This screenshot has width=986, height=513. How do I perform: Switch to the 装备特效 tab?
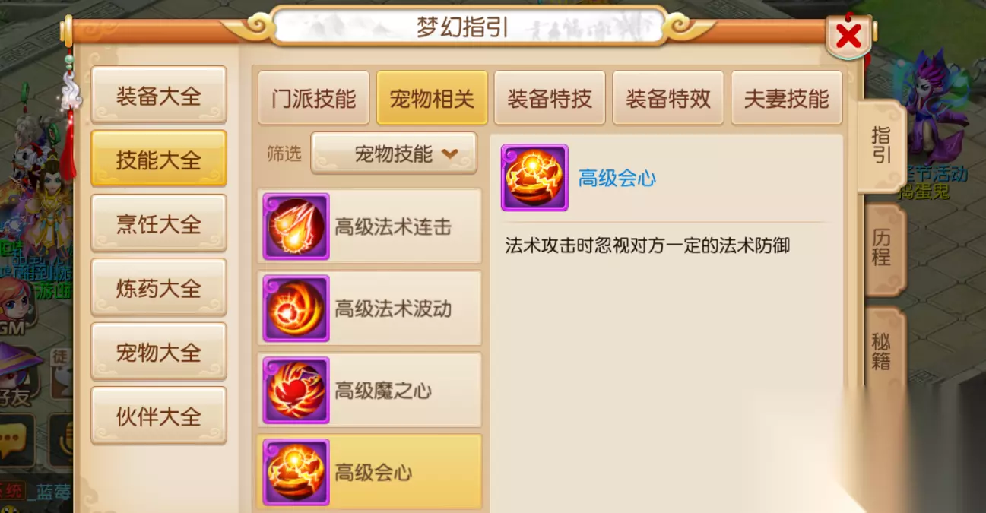(x=668, y=98)
